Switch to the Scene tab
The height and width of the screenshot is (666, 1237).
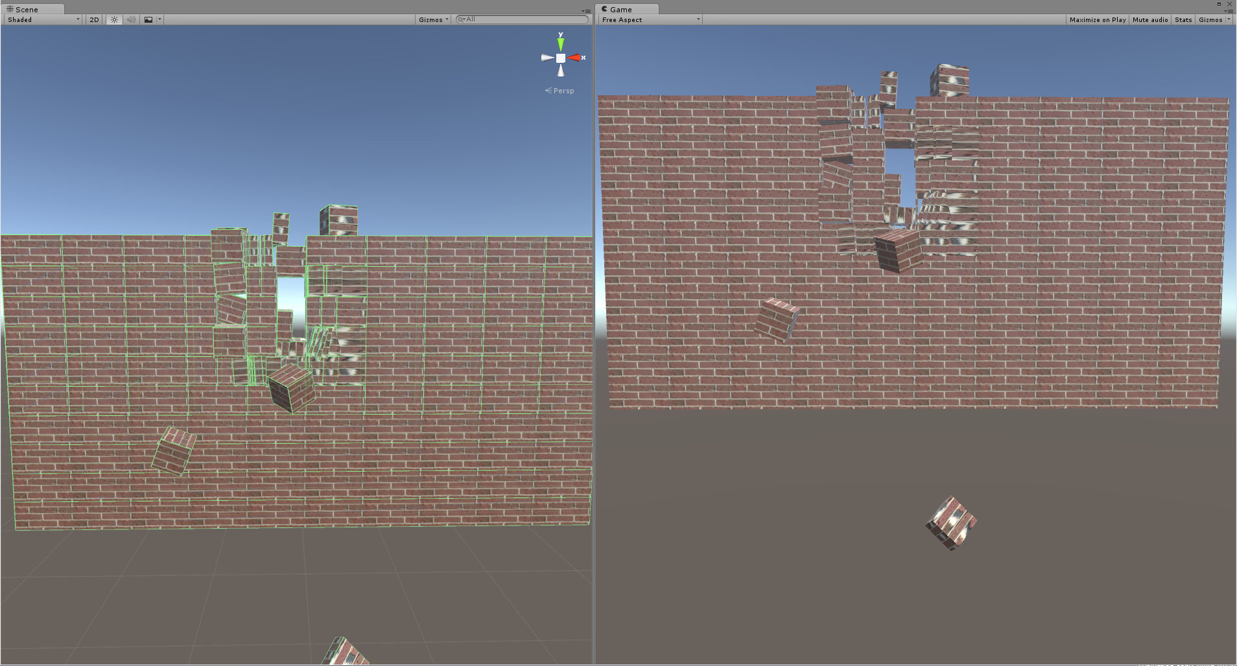coord(32,9)
